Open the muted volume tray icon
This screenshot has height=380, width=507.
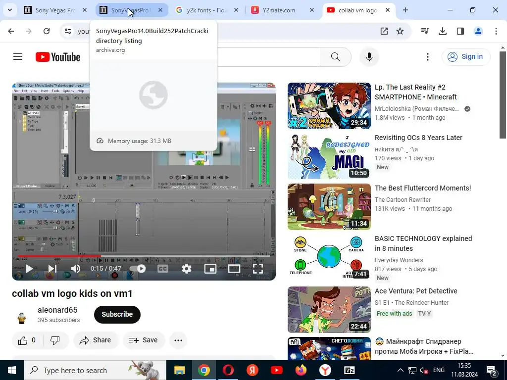click(x=424, y=370)
